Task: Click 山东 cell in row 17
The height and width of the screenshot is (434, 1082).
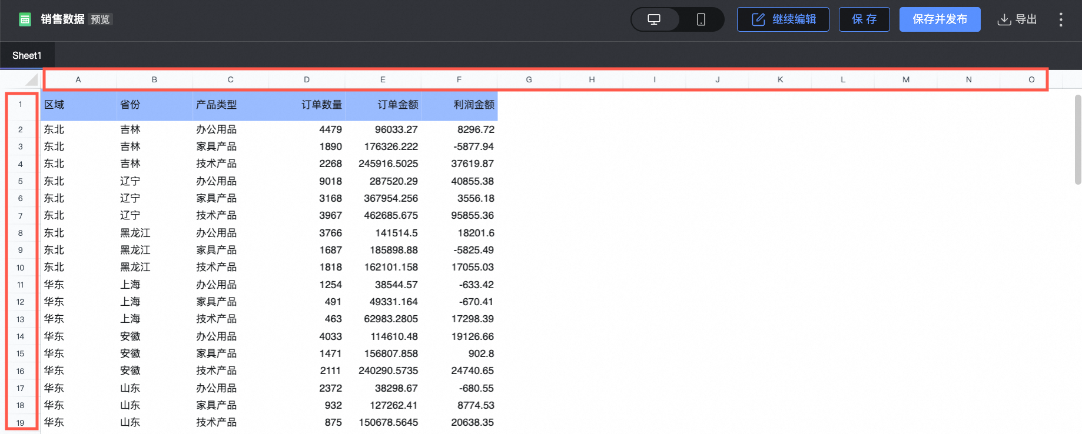Action: tap(154, 388)
